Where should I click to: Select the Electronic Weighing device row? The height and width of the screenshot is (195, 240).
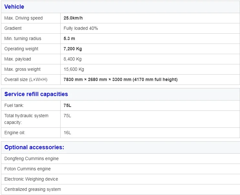coord(31,179)
